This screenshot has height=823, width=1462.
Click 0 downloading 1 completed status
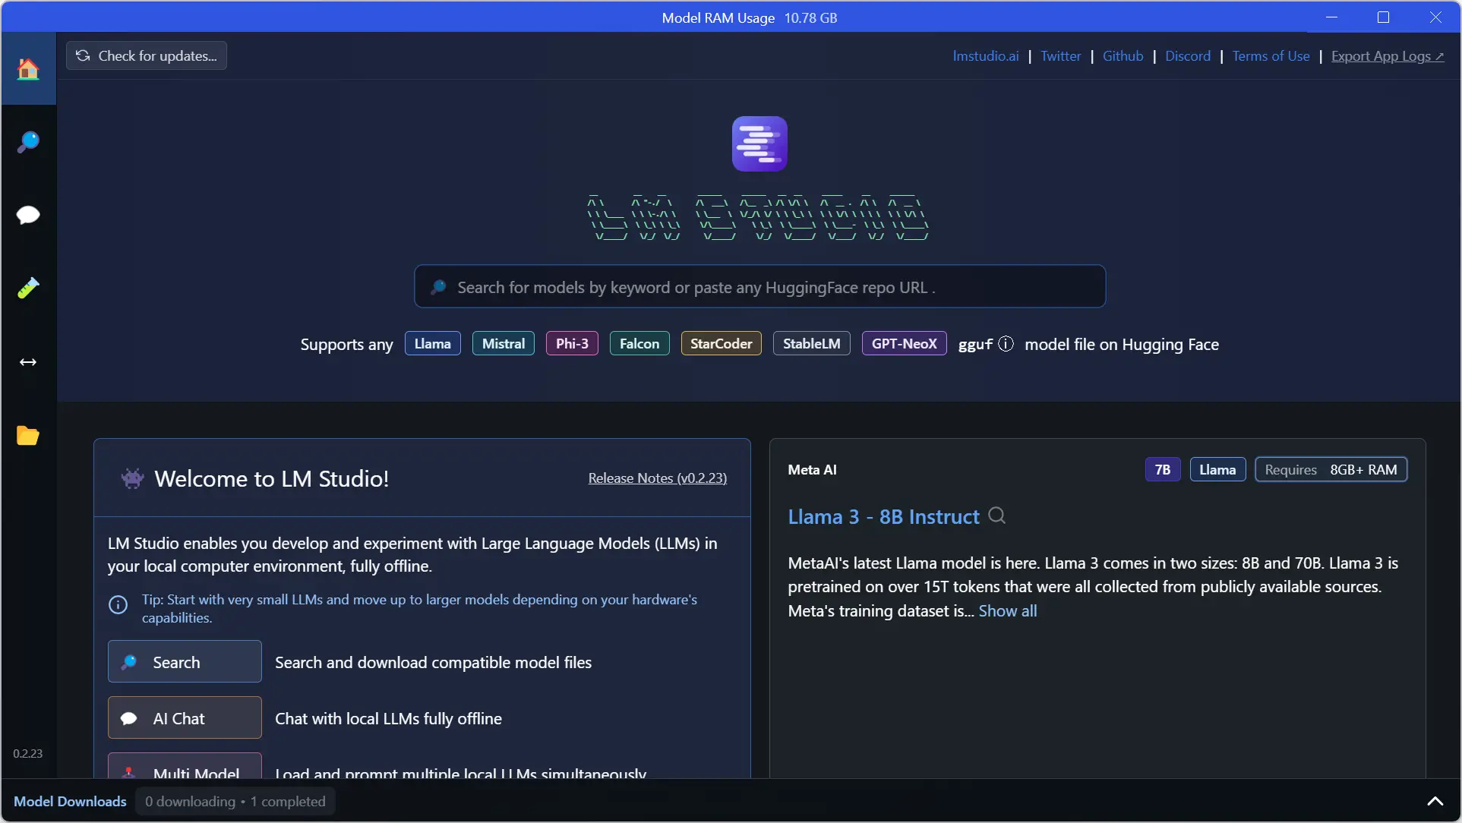coord(235,801)
